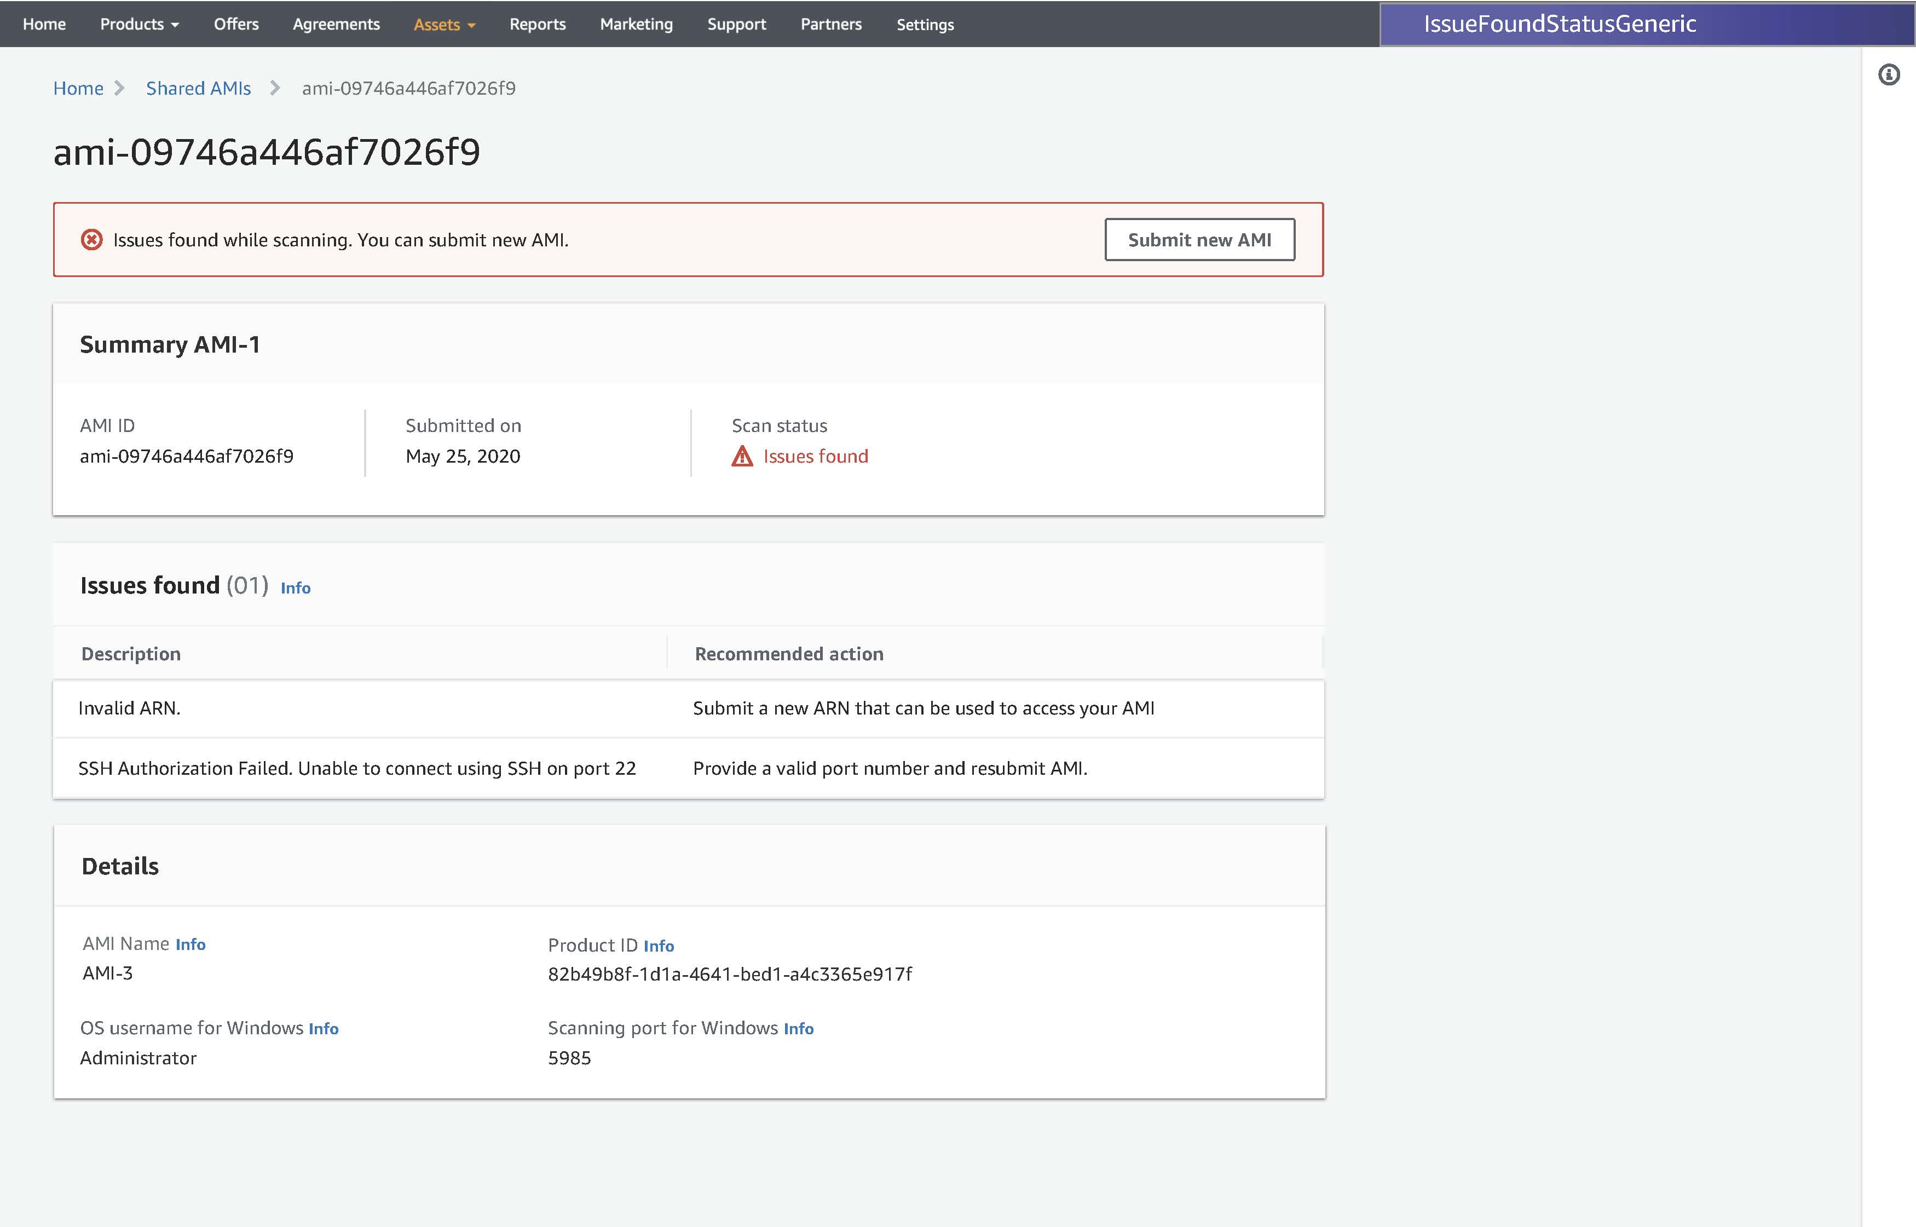
Task: Open the Reports menu item
Action: pos(537,24)
